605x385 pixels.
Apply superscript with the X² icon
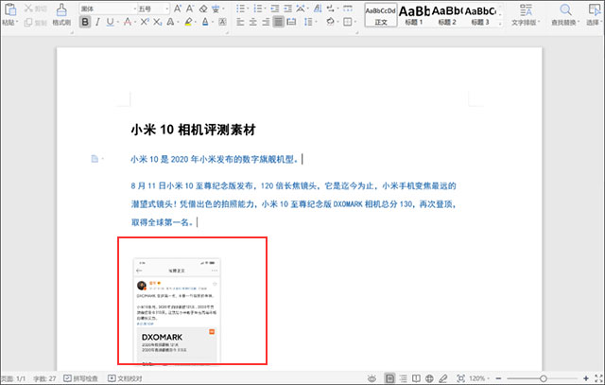click(145, 22)
